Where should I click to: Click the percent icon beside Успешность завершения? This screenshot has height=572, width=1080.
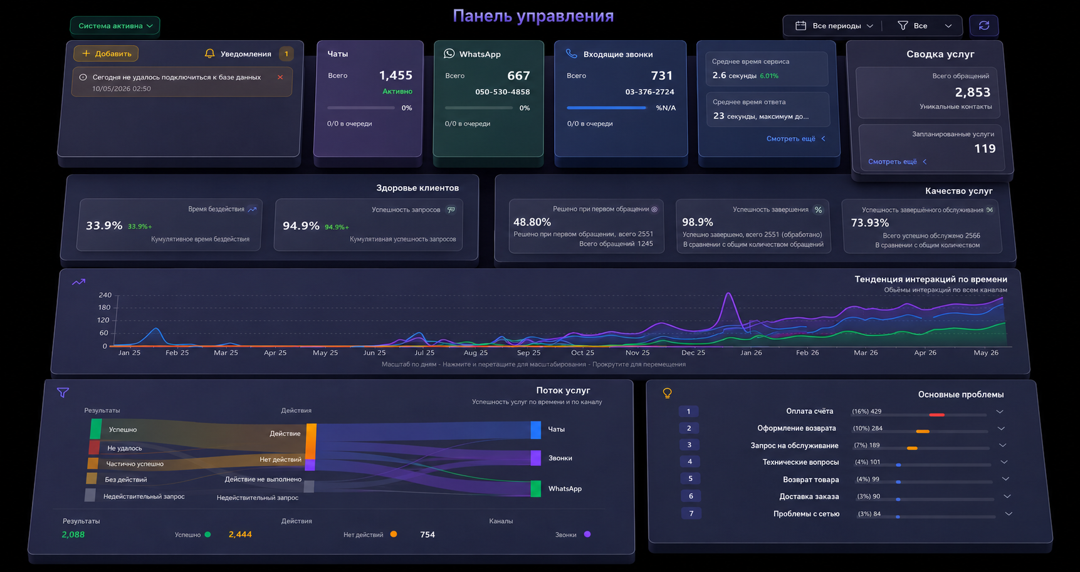pos(818,210)
